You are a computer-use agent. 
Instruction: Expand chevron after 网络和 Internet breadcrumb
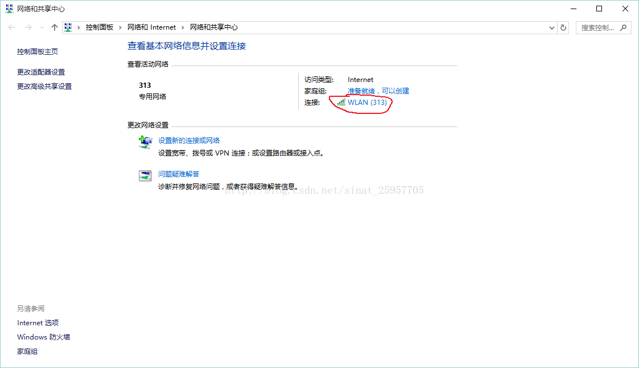(x=183, y=27)
